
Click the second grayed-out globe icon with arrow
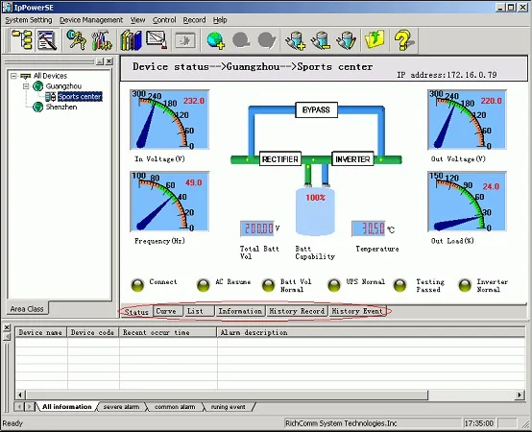[x=267, y=40]
